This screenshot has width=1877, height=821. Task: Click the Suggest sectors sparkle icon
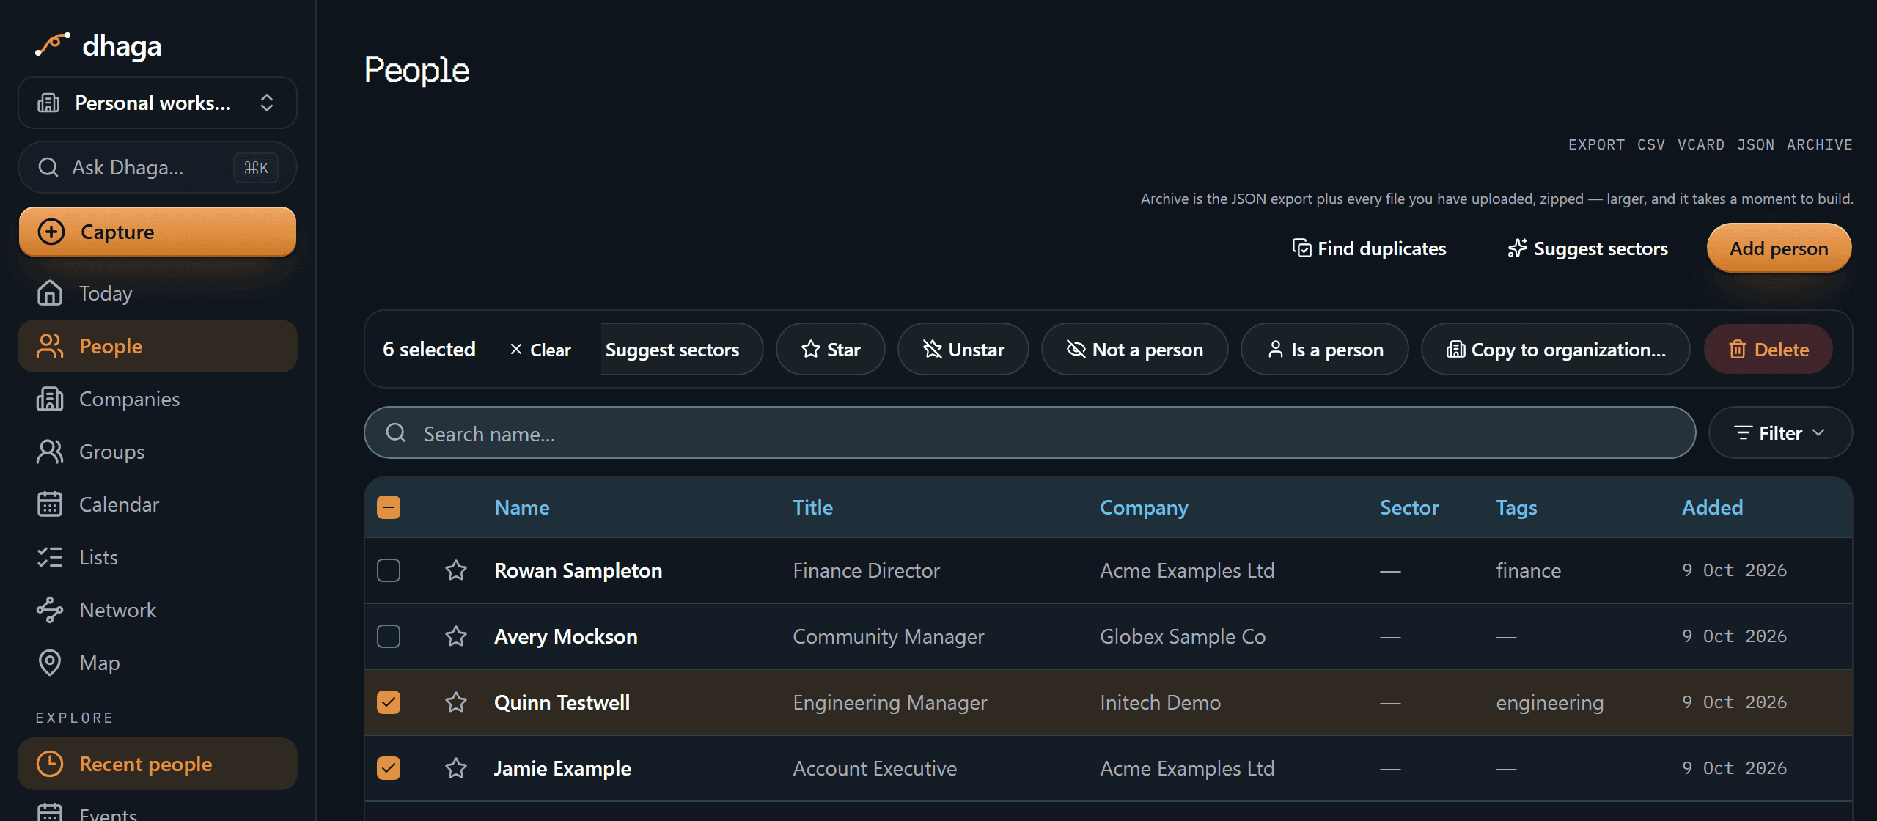click(1517, 248)
